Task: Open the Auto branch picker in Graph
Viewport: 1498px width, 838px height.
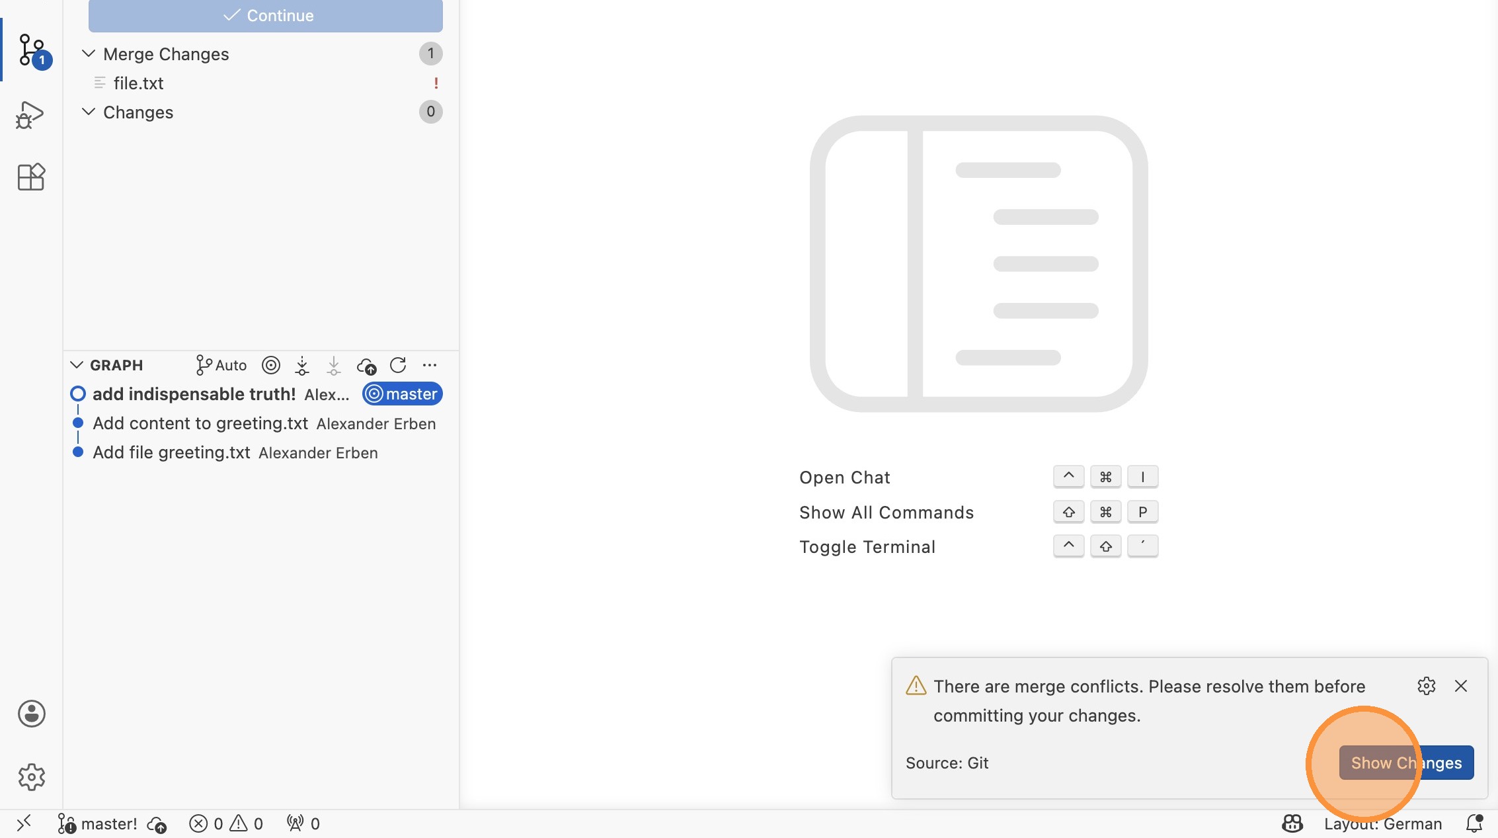Action: [x=221, y=365]
